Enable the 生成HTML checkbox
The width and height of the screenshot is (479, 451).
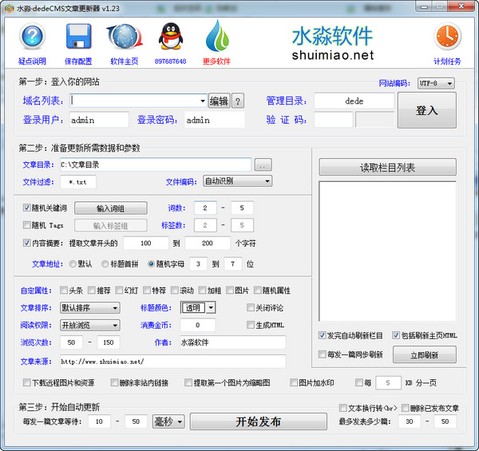click(x=250, y=325)
